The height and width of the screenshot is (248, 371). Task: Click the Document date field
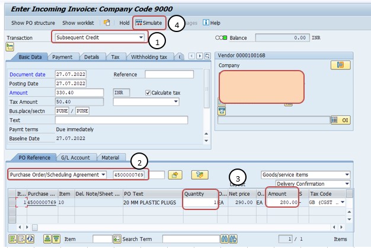click(71, 74)
